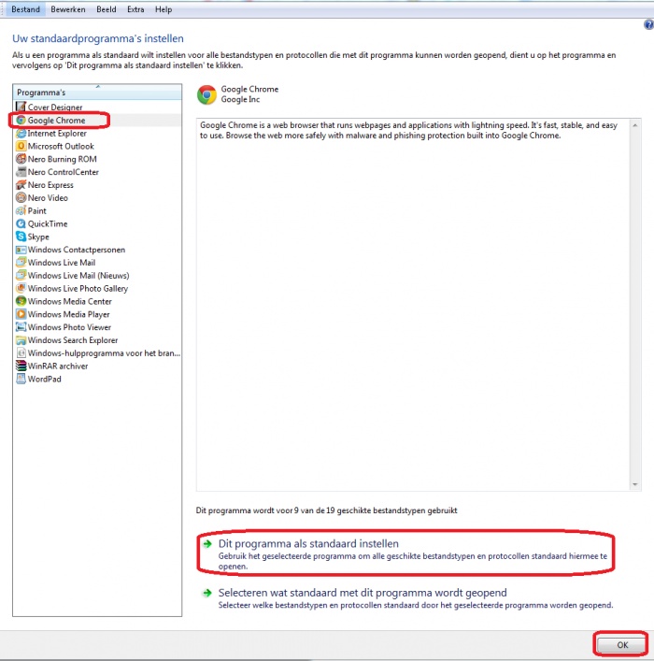654x661 pixels.
Task: Click the Google Chrome description text
Action: click(x=408, y=130)
